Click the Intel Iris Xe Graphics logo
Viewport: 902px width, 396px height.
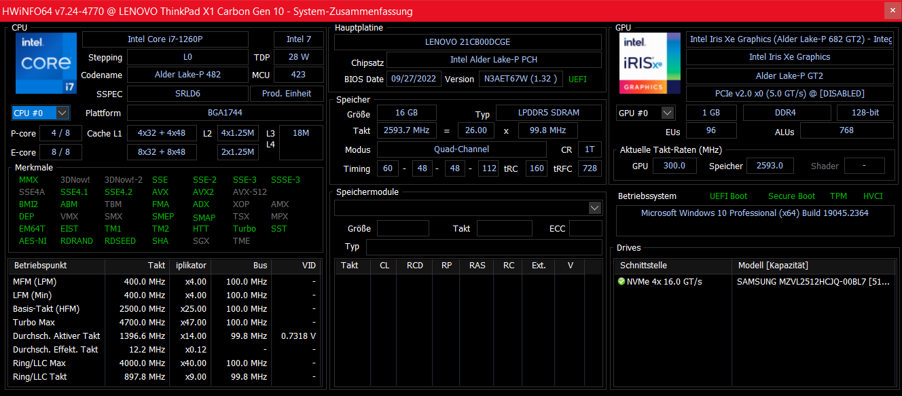[x=649, y=63]
